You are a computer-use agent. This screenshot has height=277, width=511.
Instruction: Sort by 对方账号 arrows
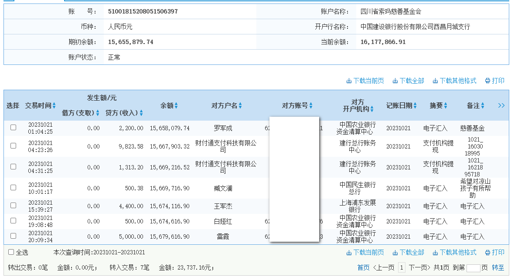coord(311,105)
